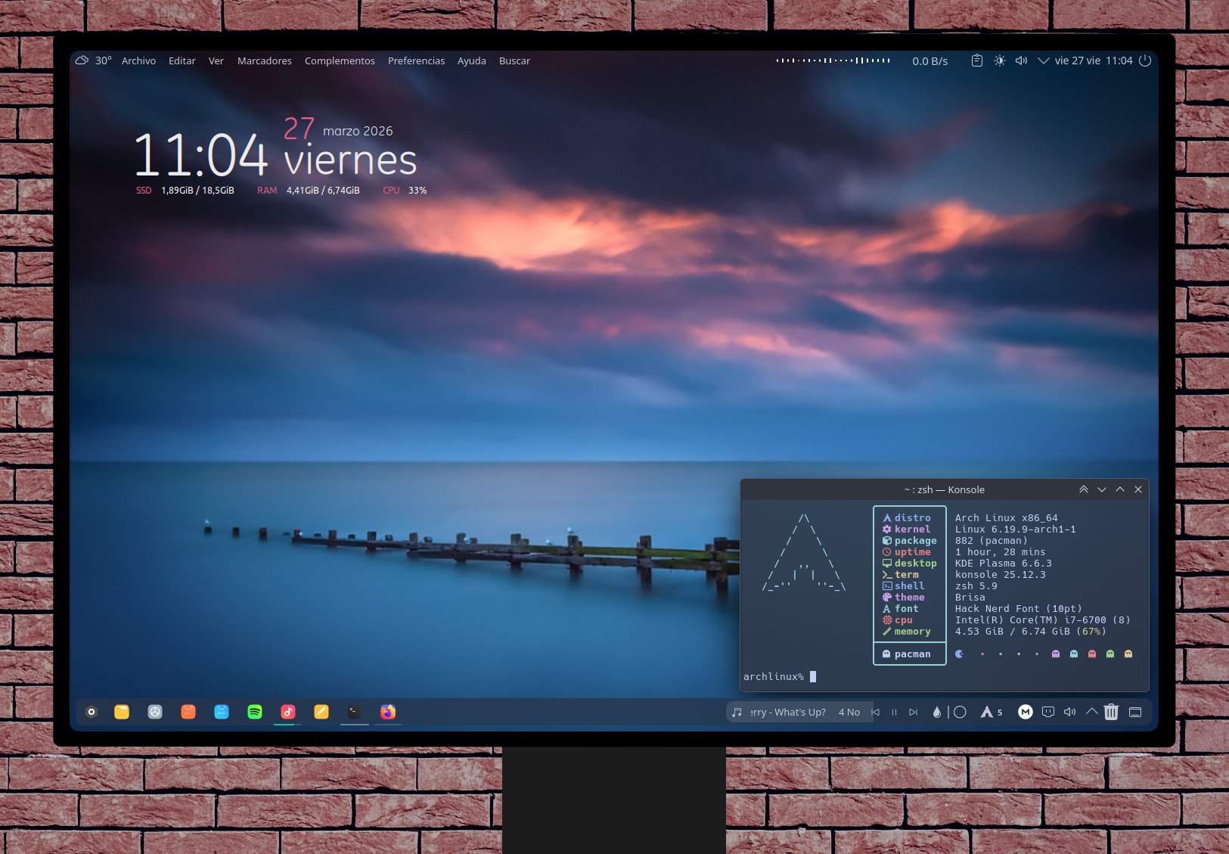The image size is (1229, 854).
Task: Click the power icon in the top panel
Action: coord(1145,61)
